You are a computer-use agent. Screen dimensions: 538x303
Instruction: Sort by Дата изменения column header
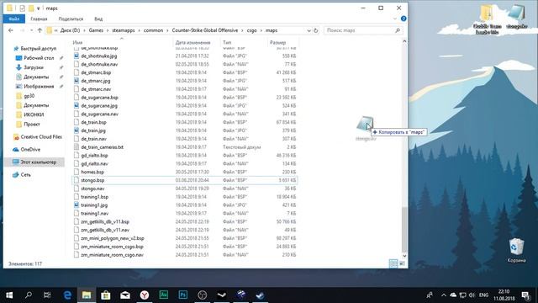[x=193, y=43]
